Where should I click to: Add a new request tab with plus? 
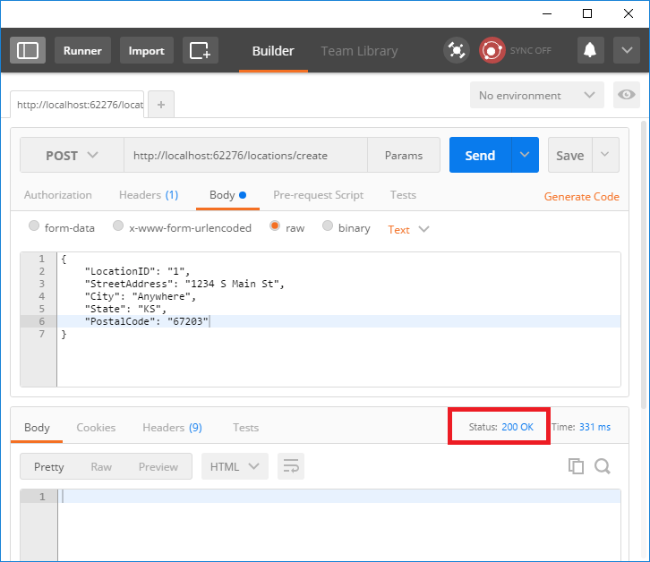click(x=161, y=105)
